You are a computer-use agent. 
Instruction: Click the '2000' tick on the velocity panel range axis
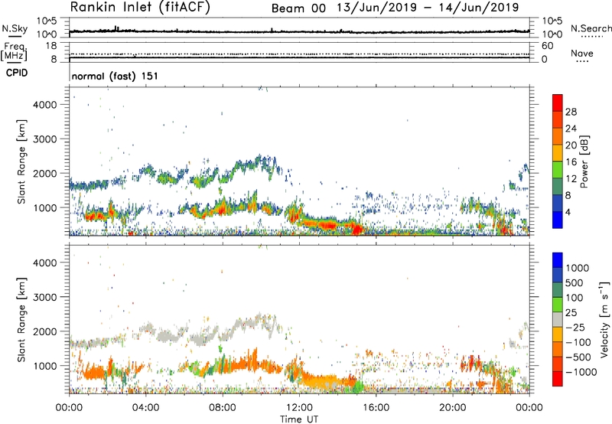[44, 331]
